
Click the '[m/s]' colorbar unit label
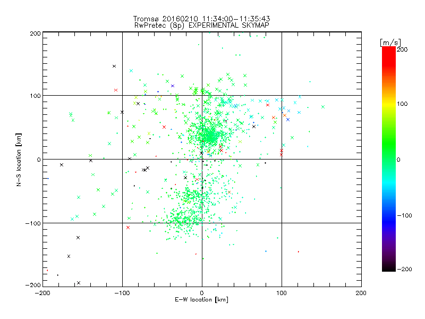click(x=390, y=43)
